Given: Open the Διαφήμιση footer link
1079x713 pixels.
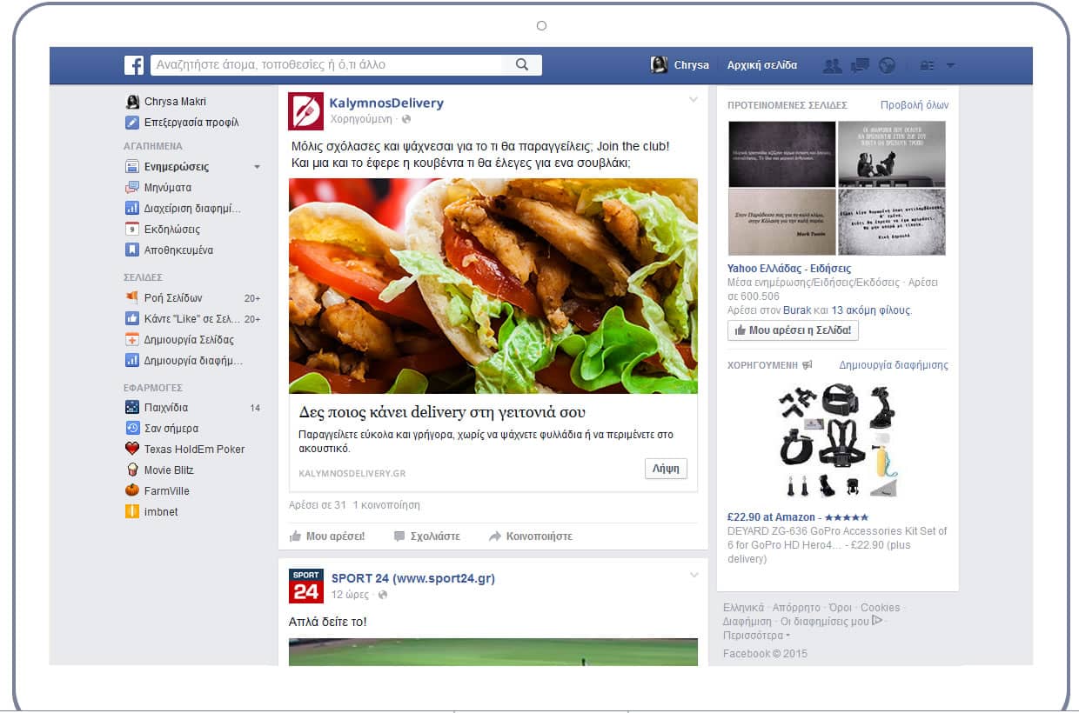Looking at the screenshot, I should click(747, 622).
